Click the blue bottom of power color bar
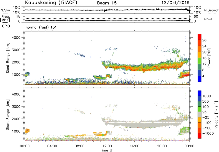The height and width of the screenshot is (152, 219). pos(200,79)
